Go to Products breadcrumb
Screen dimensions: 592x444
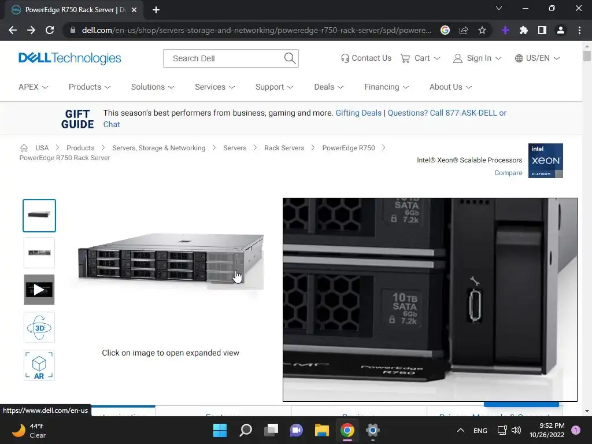pos(80,148)
